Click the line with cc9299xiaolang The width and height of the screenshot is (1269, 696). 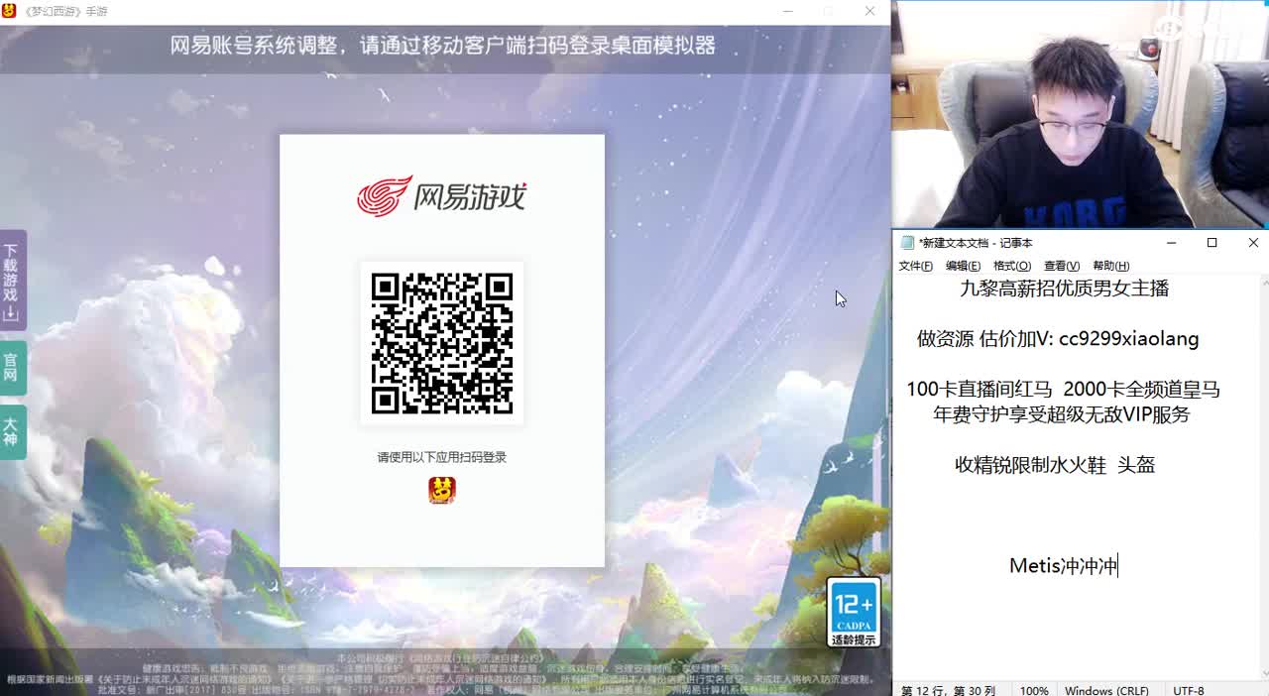[x=1058, y=339]
